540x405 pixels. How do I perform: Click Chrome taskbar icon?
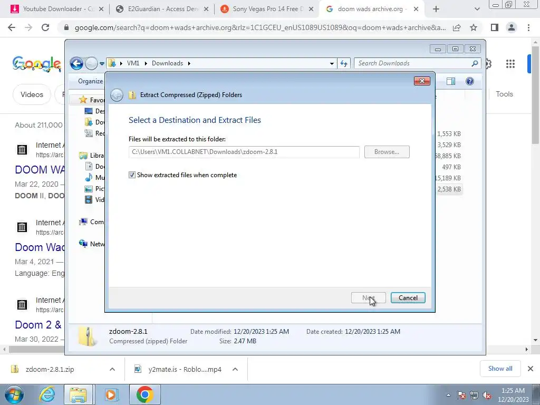pos(144,394)
